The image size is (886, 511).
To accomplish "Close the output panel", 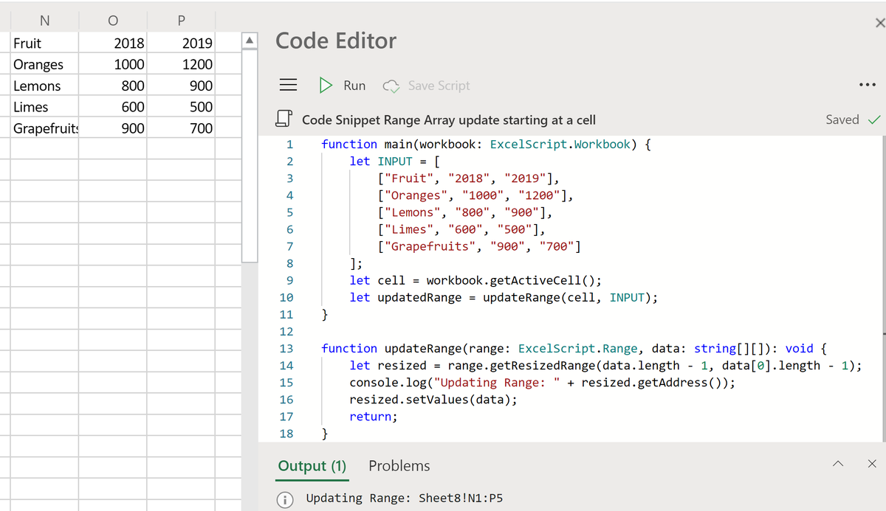I will click(872, 464).
